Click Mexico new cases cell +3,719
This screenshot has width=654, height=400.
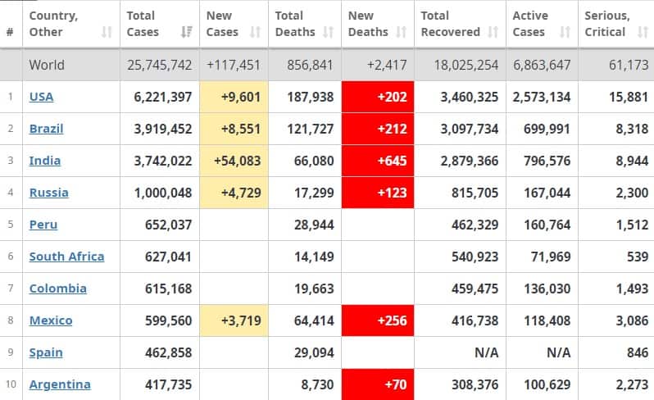coord(234,320)
